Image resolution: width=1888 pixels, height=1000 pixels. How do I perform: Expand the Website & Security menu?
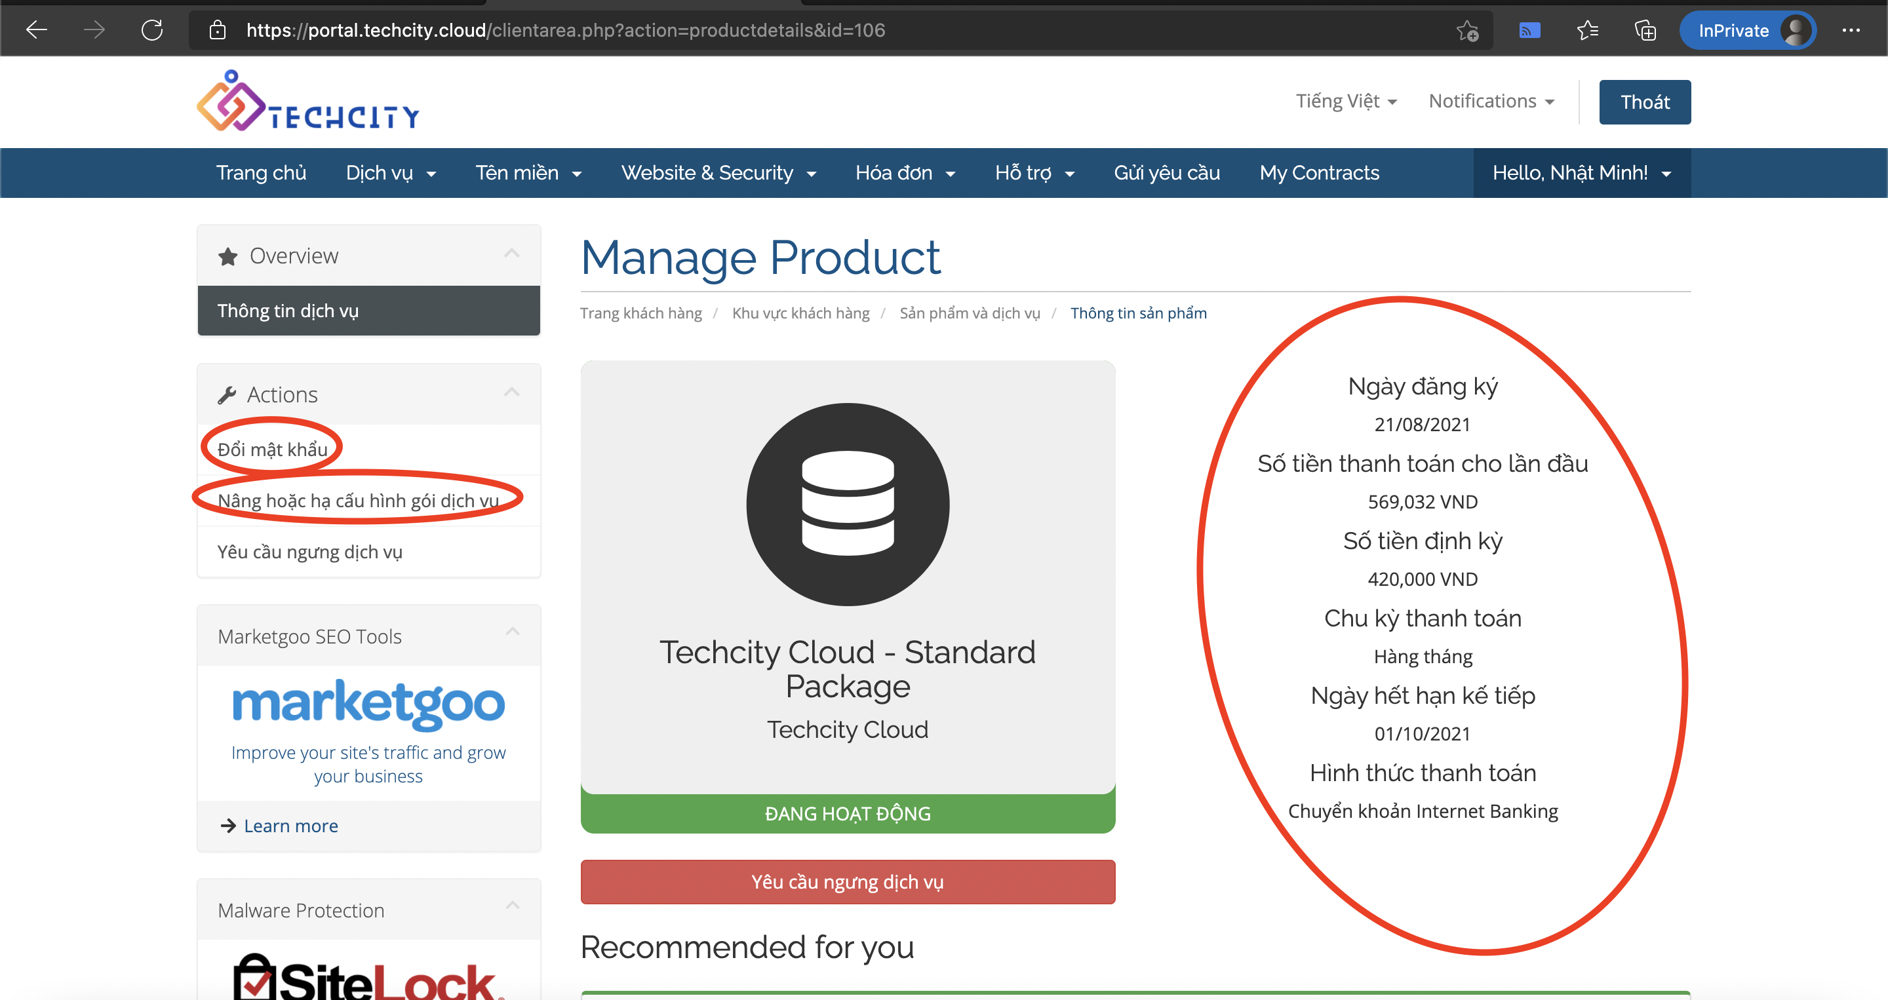pos(718,173)
